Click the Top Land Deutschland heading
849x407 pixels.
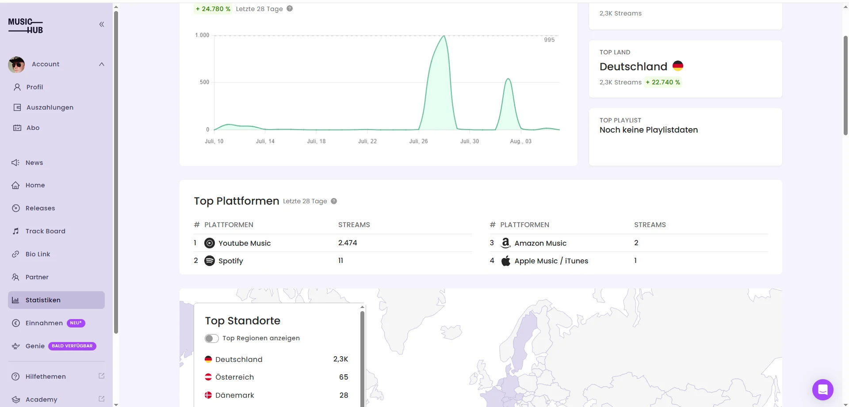pyautogui.click(x=633, y=66)
